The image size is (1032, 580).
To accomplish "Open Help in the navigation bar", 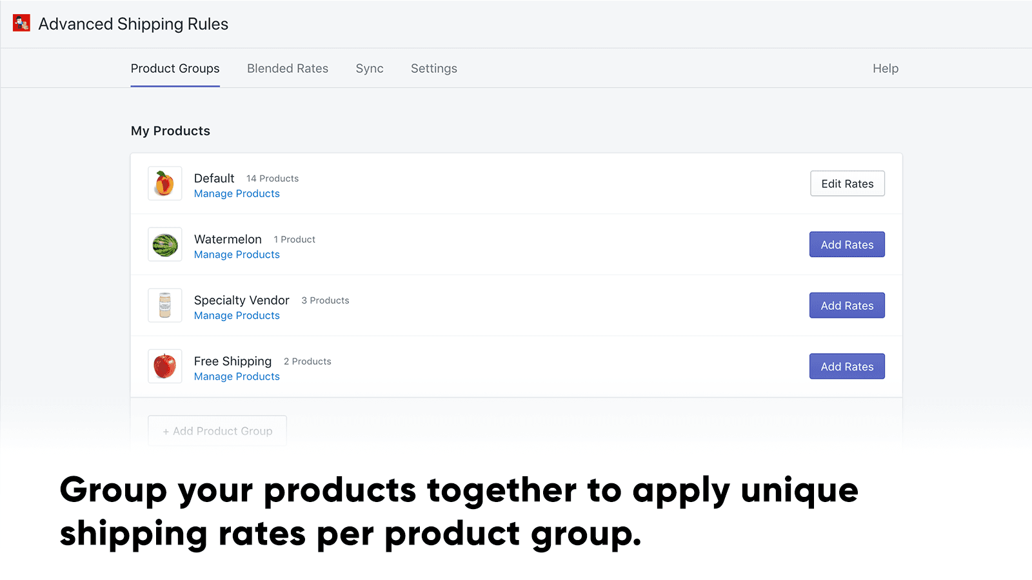I will [x=885, y=68].
